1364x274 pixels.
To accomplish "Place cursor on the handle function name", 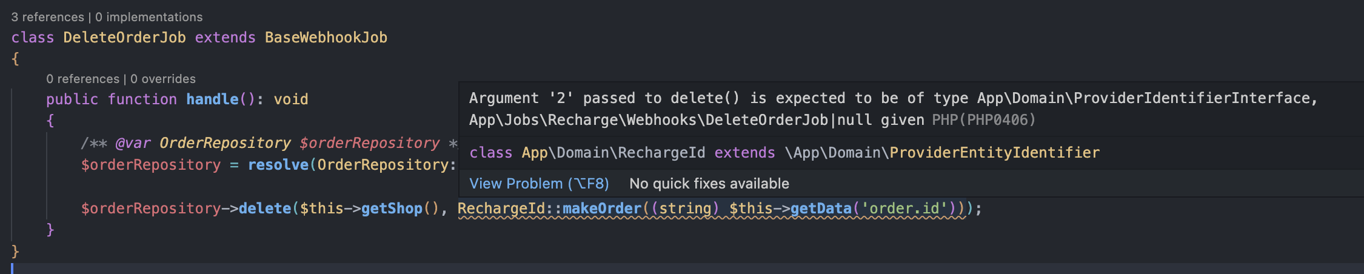I will point(212,99).
